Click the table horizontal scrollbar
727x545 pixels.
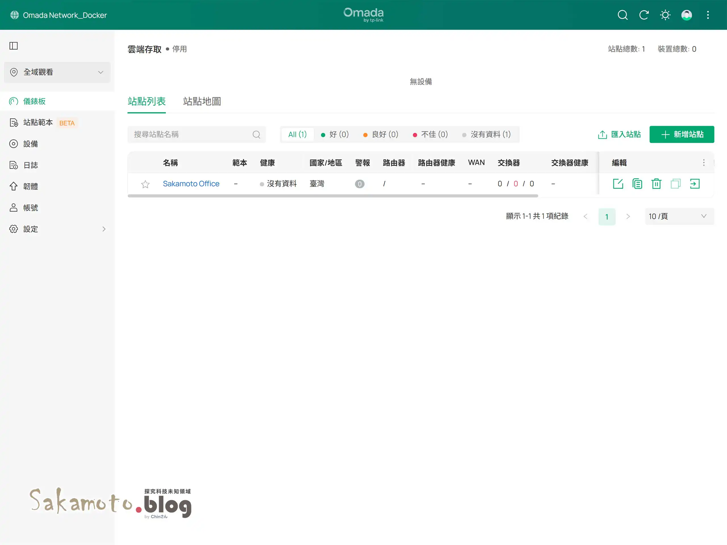[x=332, y=196]
